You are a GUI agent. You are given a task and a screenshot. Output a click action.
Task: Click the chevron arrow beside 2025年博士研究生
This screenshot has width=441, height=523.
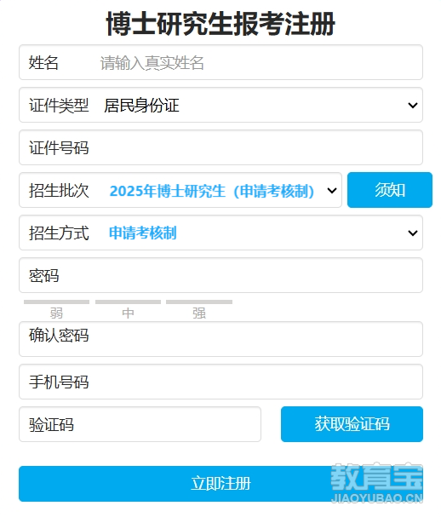pos(332,191)
